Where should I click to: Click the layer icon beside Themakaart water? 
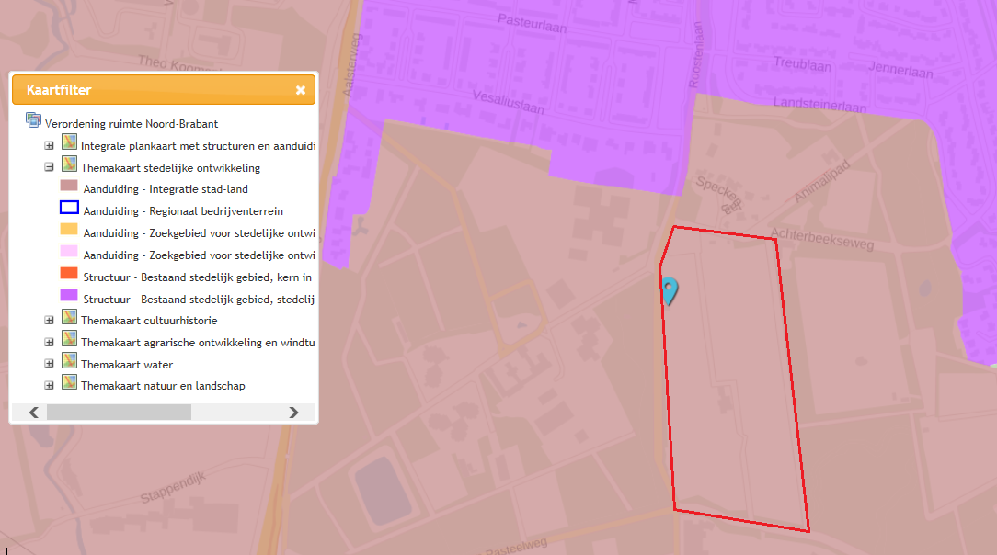[x=69, y=361]
